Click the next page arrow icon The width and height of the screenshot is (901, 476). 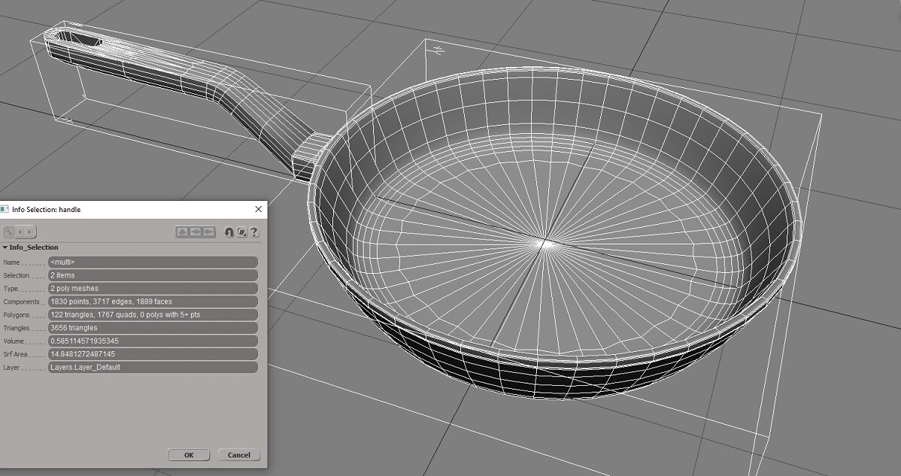[x=29, y=232]
